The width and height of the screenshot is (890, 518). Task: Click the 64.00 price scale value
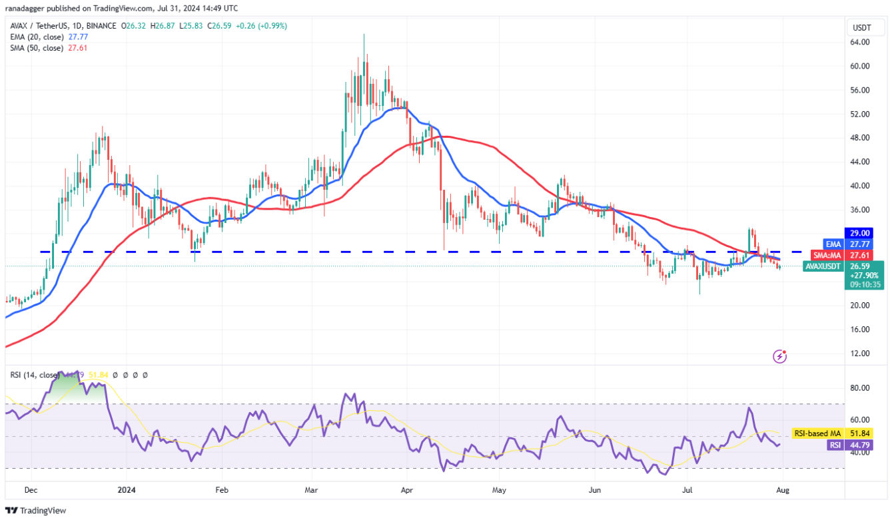click(861, 42)
